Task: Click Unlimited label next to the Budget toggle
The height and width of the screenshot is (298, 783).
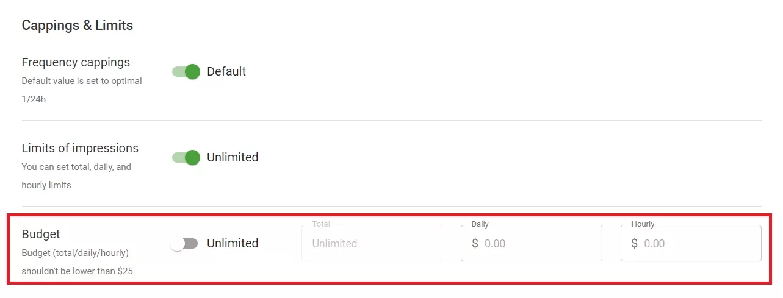Action: pyautogui.click(x=233, y=244)
